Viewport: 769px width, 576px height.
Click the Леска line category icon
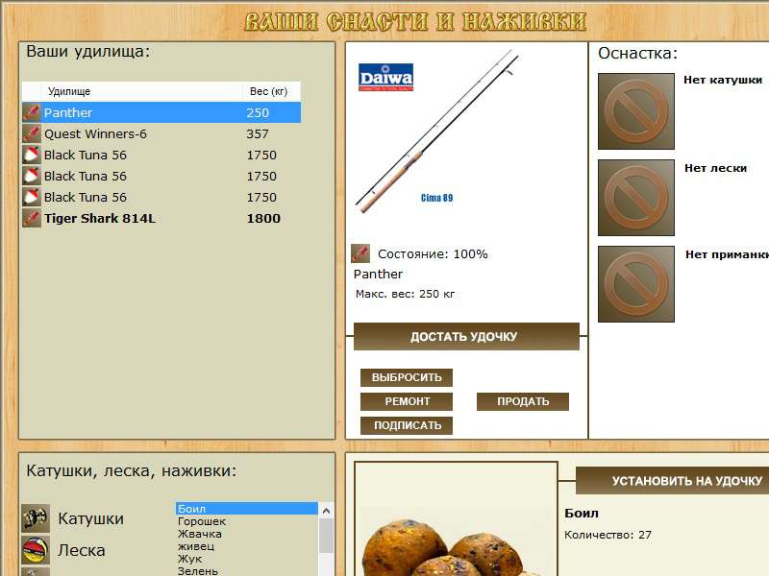36,550
